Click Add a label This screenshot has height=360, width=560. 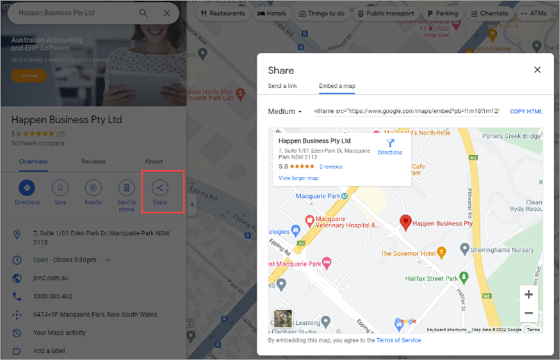[49, 351]
